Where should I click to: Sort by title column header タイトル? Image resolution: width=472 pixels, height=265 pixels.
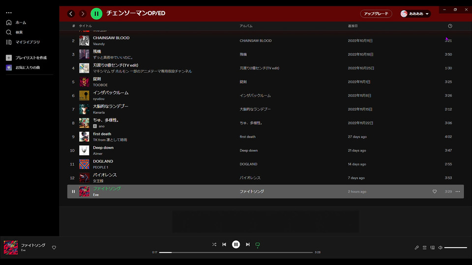pos(85,26)
